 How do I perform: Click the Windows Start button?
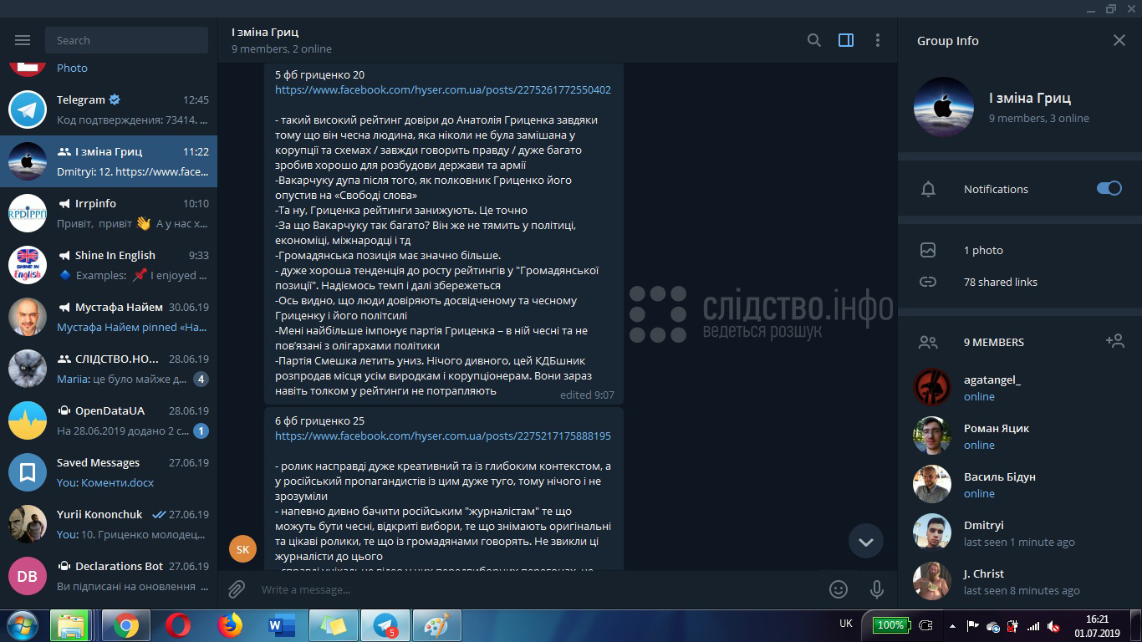coord(22,625)
